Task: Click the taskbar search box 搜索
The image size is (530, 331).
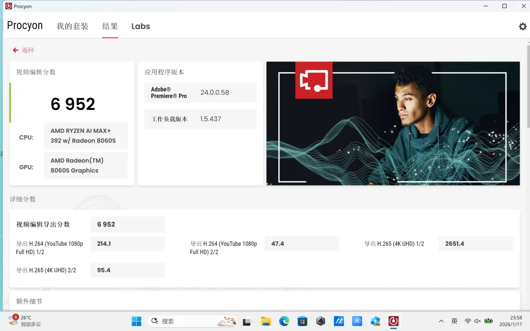Action: 192,321
